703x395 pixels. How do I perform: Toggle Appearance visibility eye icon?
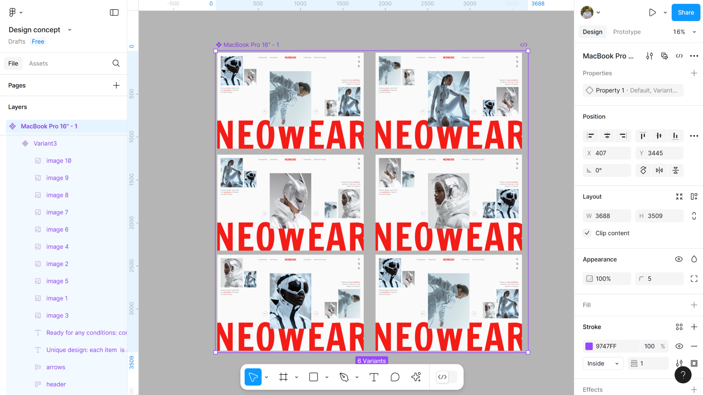coord(679,259)
